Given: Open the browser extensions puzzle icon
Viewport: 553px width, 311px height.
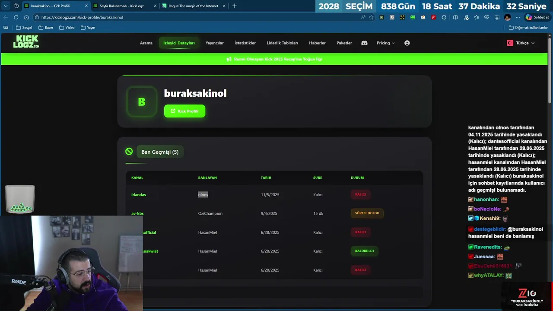Looking at the screenshot, I should 444,17.
